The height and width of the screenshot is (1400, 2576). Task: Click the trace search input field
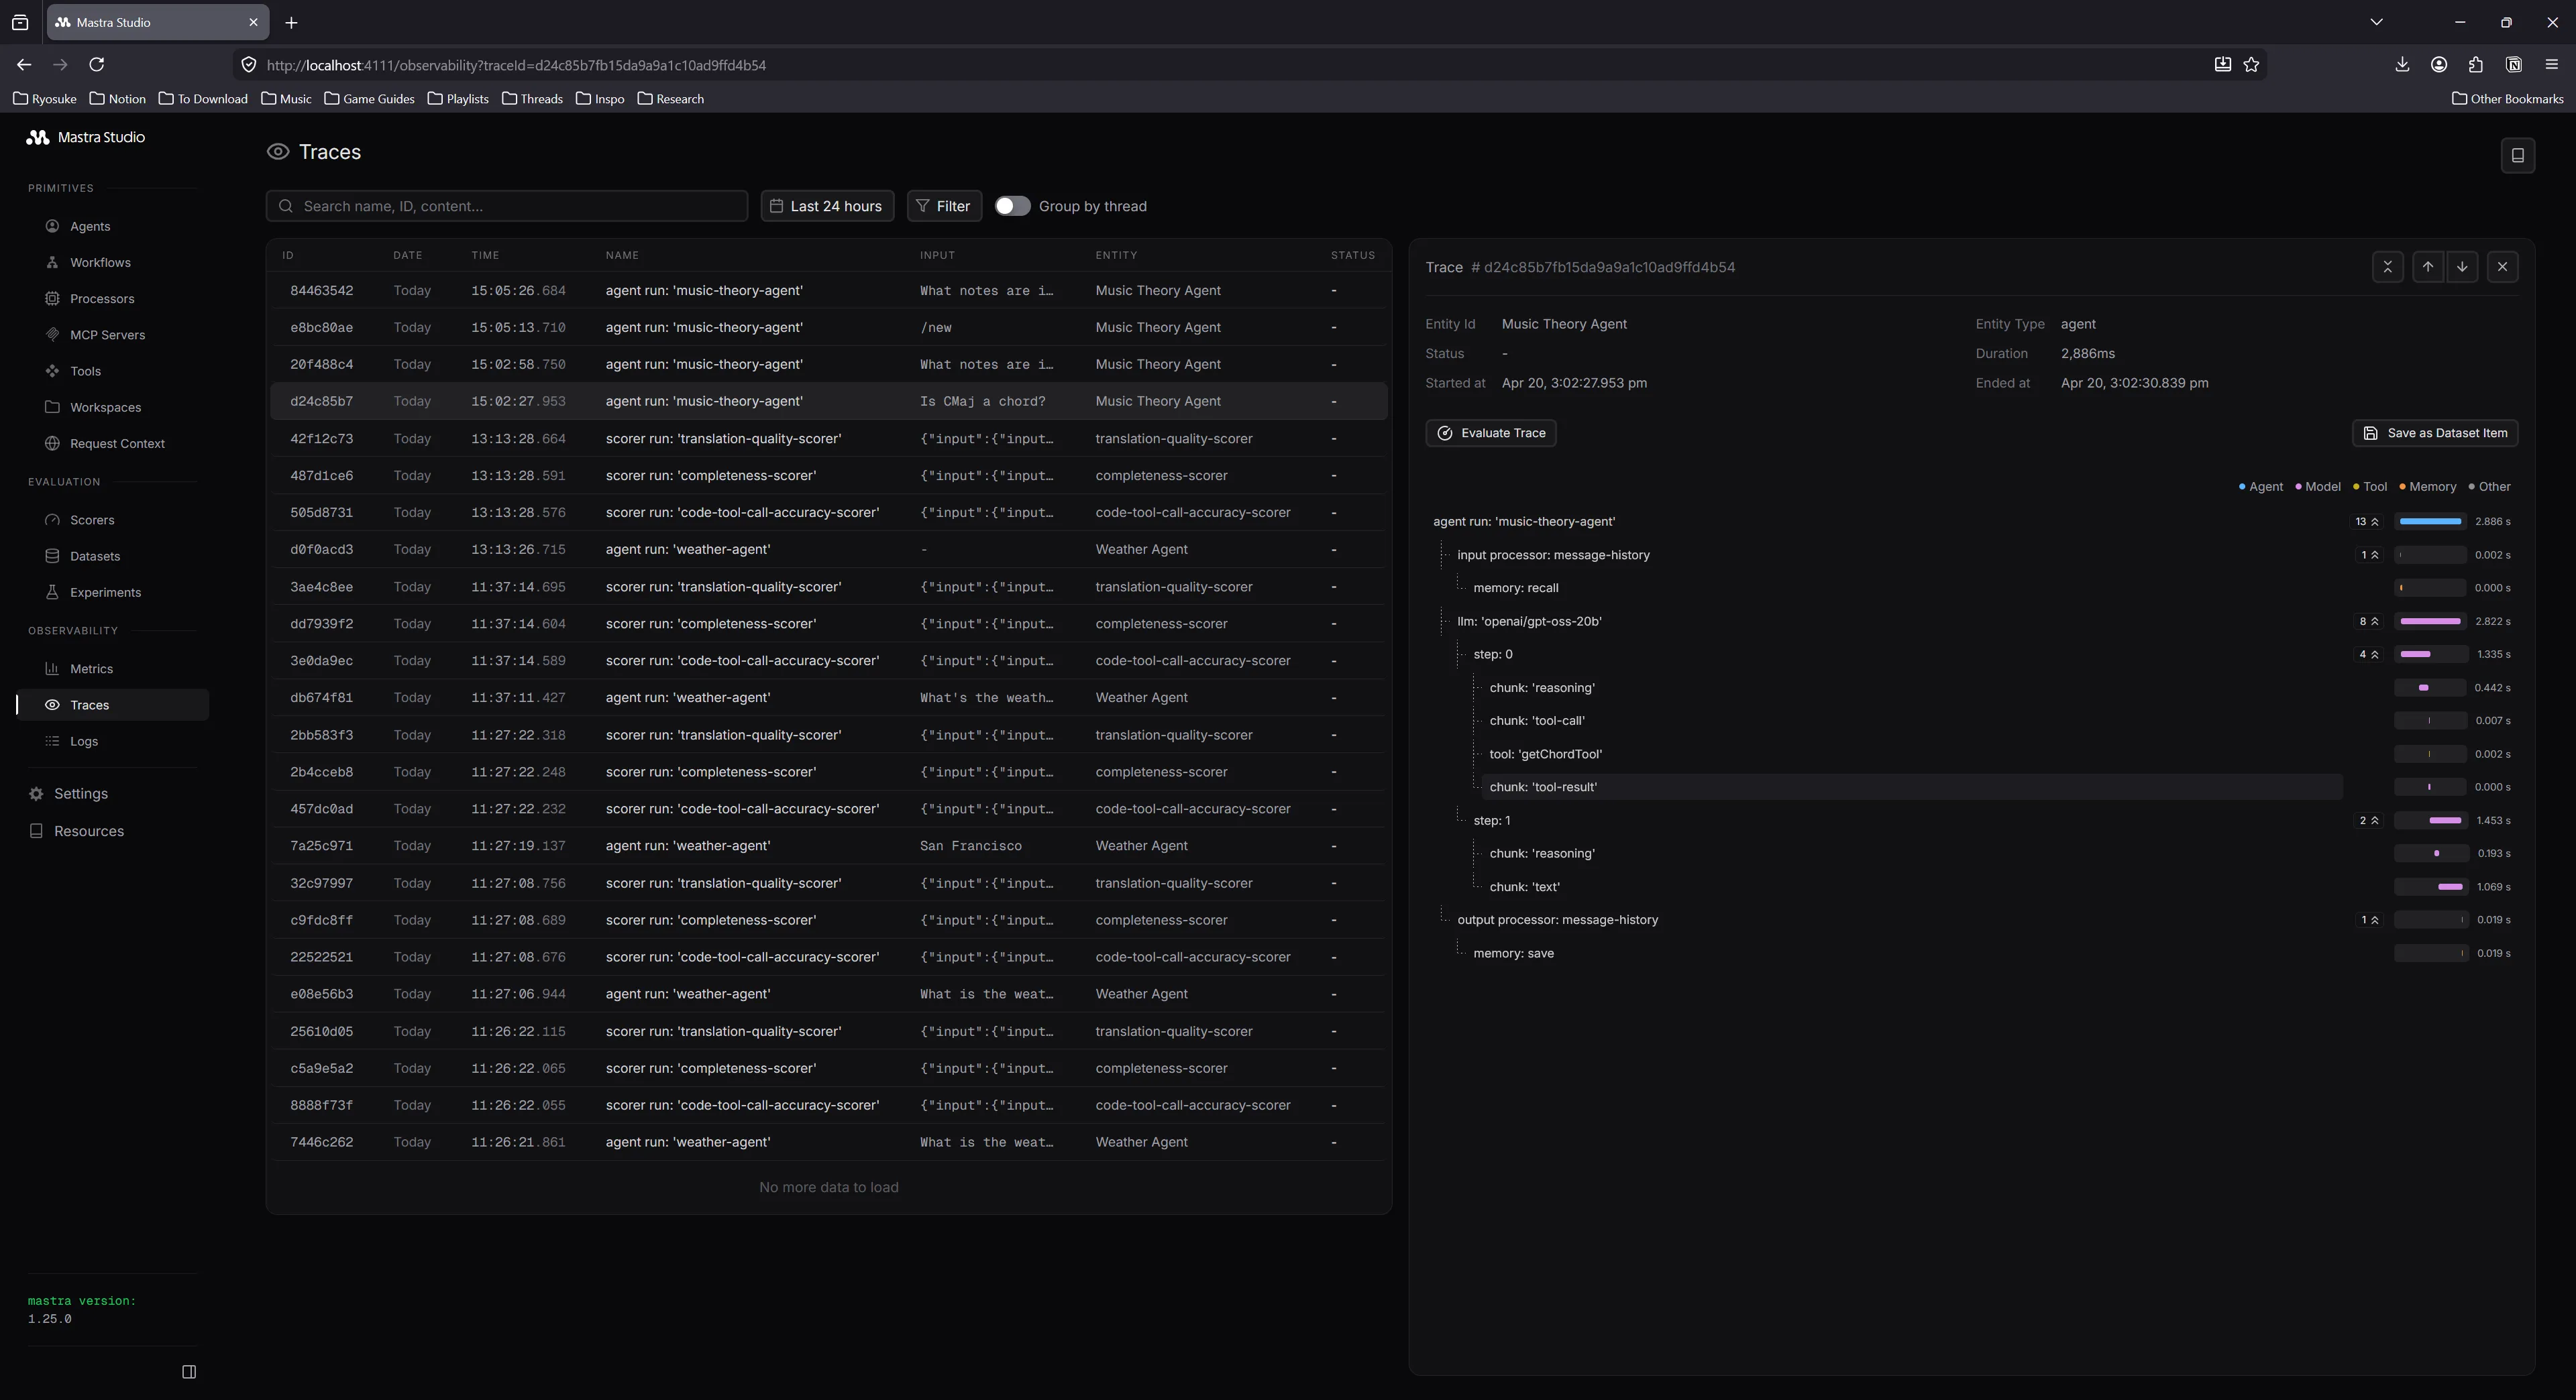(x=506, y=206)
